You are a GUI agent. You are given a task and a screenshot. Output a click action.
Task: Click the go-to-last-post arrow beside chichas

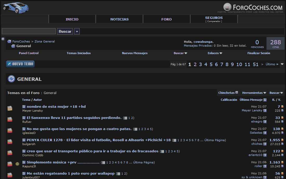click(x=265, y=144)
